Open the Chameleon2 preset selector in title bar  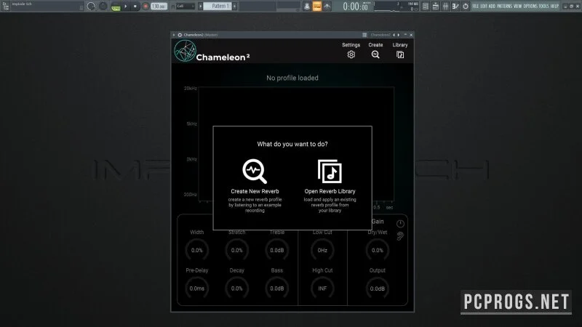pos(380,35)
